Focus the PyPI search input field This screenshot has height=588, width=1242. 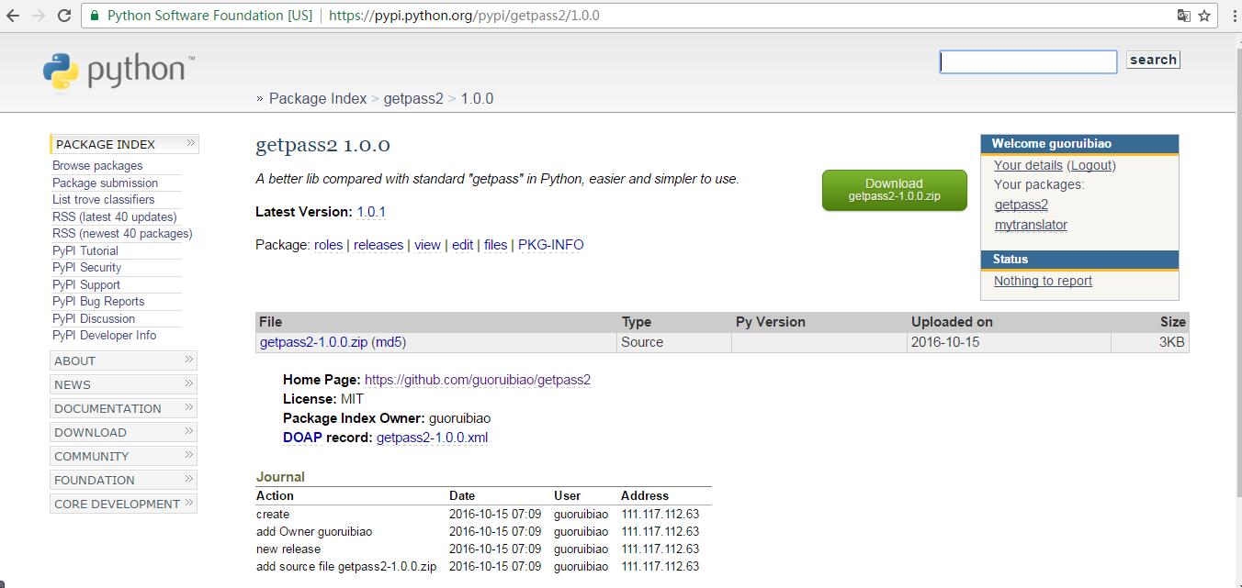[x=1028, y=61]
